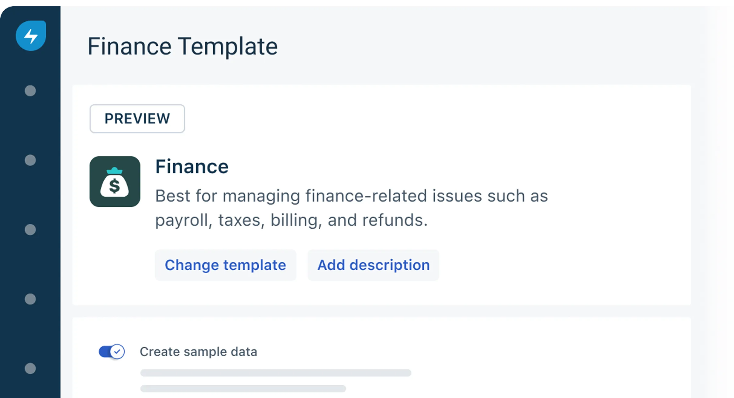
Task: Click the dollar sign on money bag
Action: (115, 186)
